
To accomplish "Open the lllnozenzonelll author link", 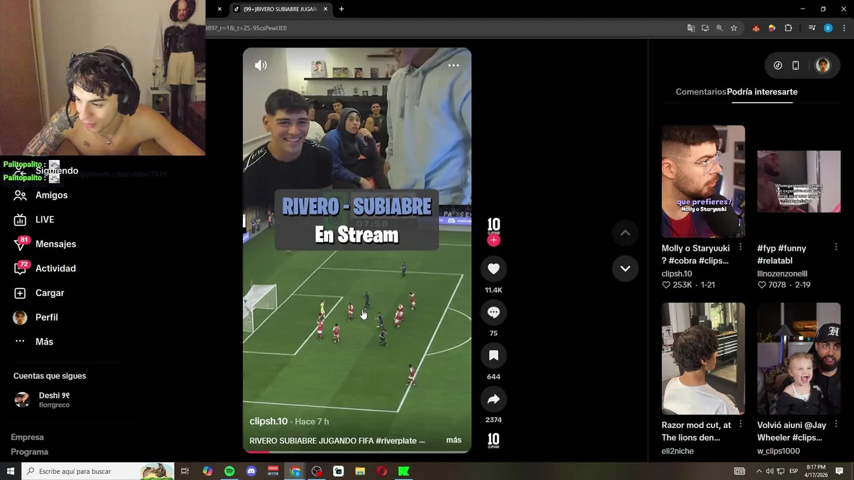I will pyautogui.click(x=782, y=273).
